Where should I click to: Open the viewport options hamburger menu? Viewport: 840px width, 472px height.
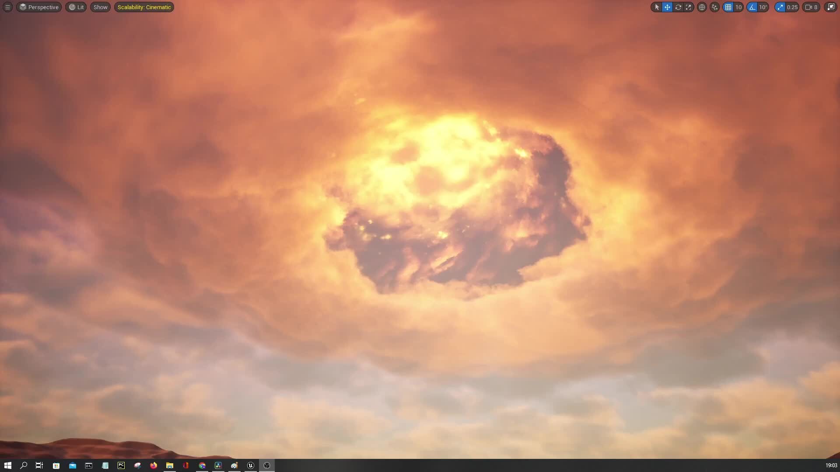pyautogui.click(x=7, y=7)
